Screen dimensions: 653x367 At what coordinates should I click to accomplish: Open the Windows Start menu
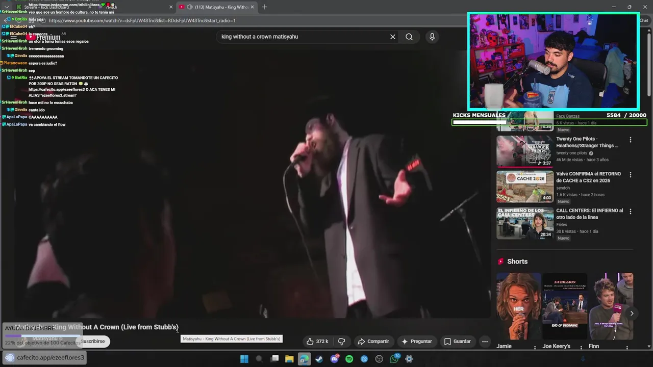244,359
